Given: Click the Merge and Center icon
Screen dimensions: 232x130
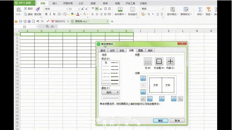Looking at the screenshot, I should point(120,10).
